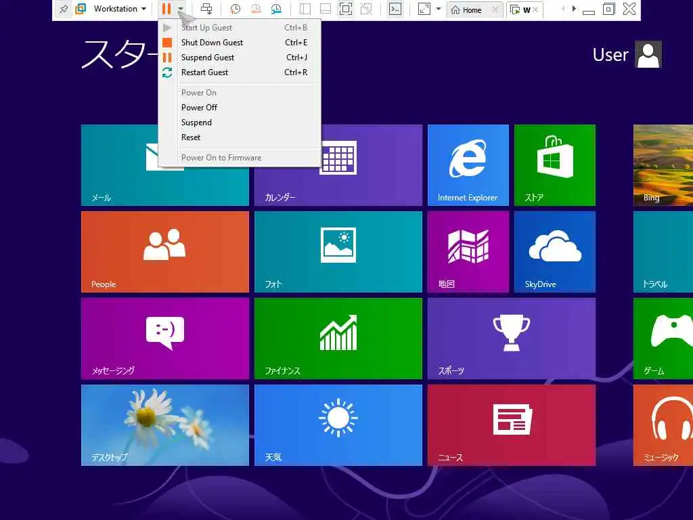Launch the Internet Explorer tile

468,165
